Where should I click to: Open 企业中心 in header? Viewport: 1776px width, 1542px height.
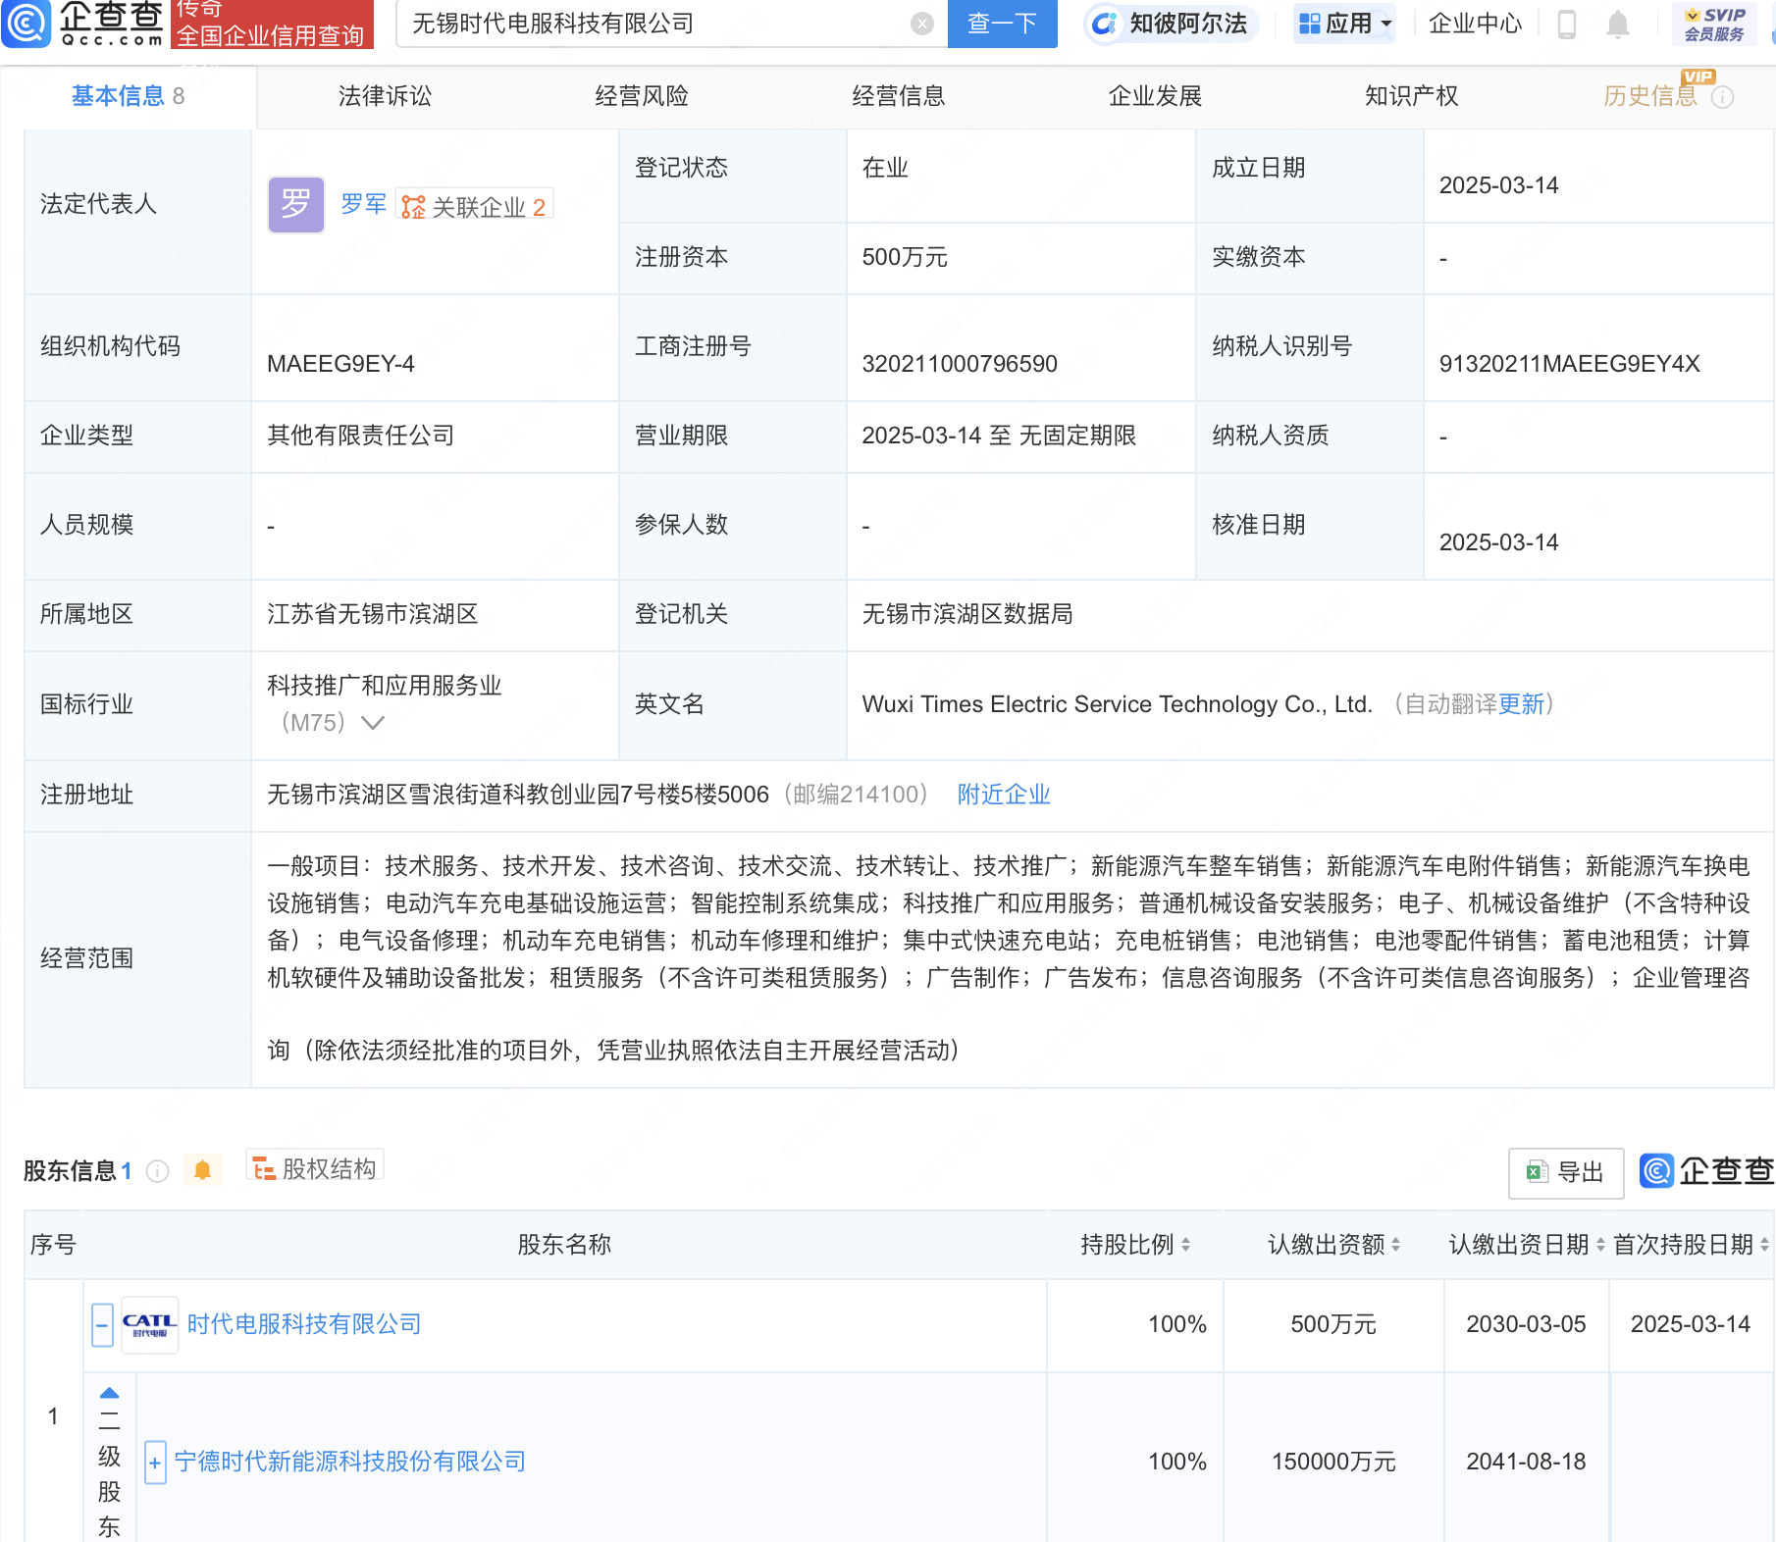(x=1475, y=24)
